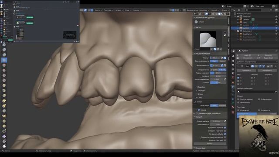Remove the mirror modifier with X icon
Image resolution: width=279 pixels, height=157 pixels.
(x=276, y=66)
